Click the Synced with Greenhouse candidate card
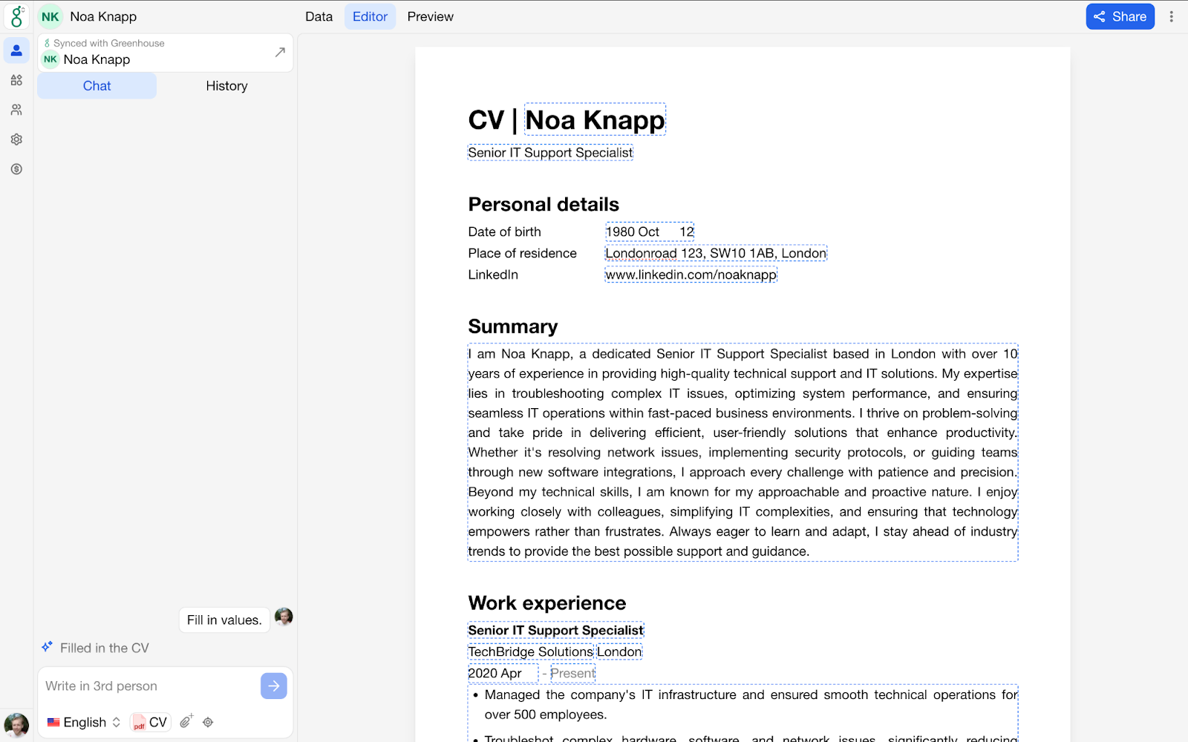The image size is (1188, 742). [165, 53]
